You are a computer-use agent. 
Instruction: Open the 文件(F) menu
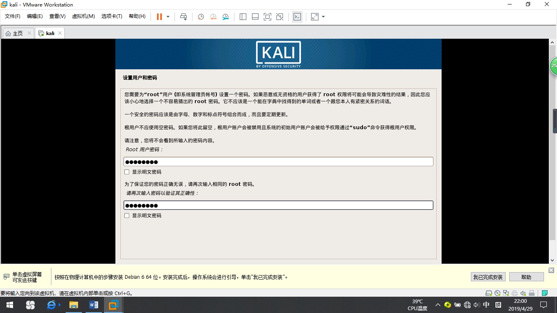point(13,16)
